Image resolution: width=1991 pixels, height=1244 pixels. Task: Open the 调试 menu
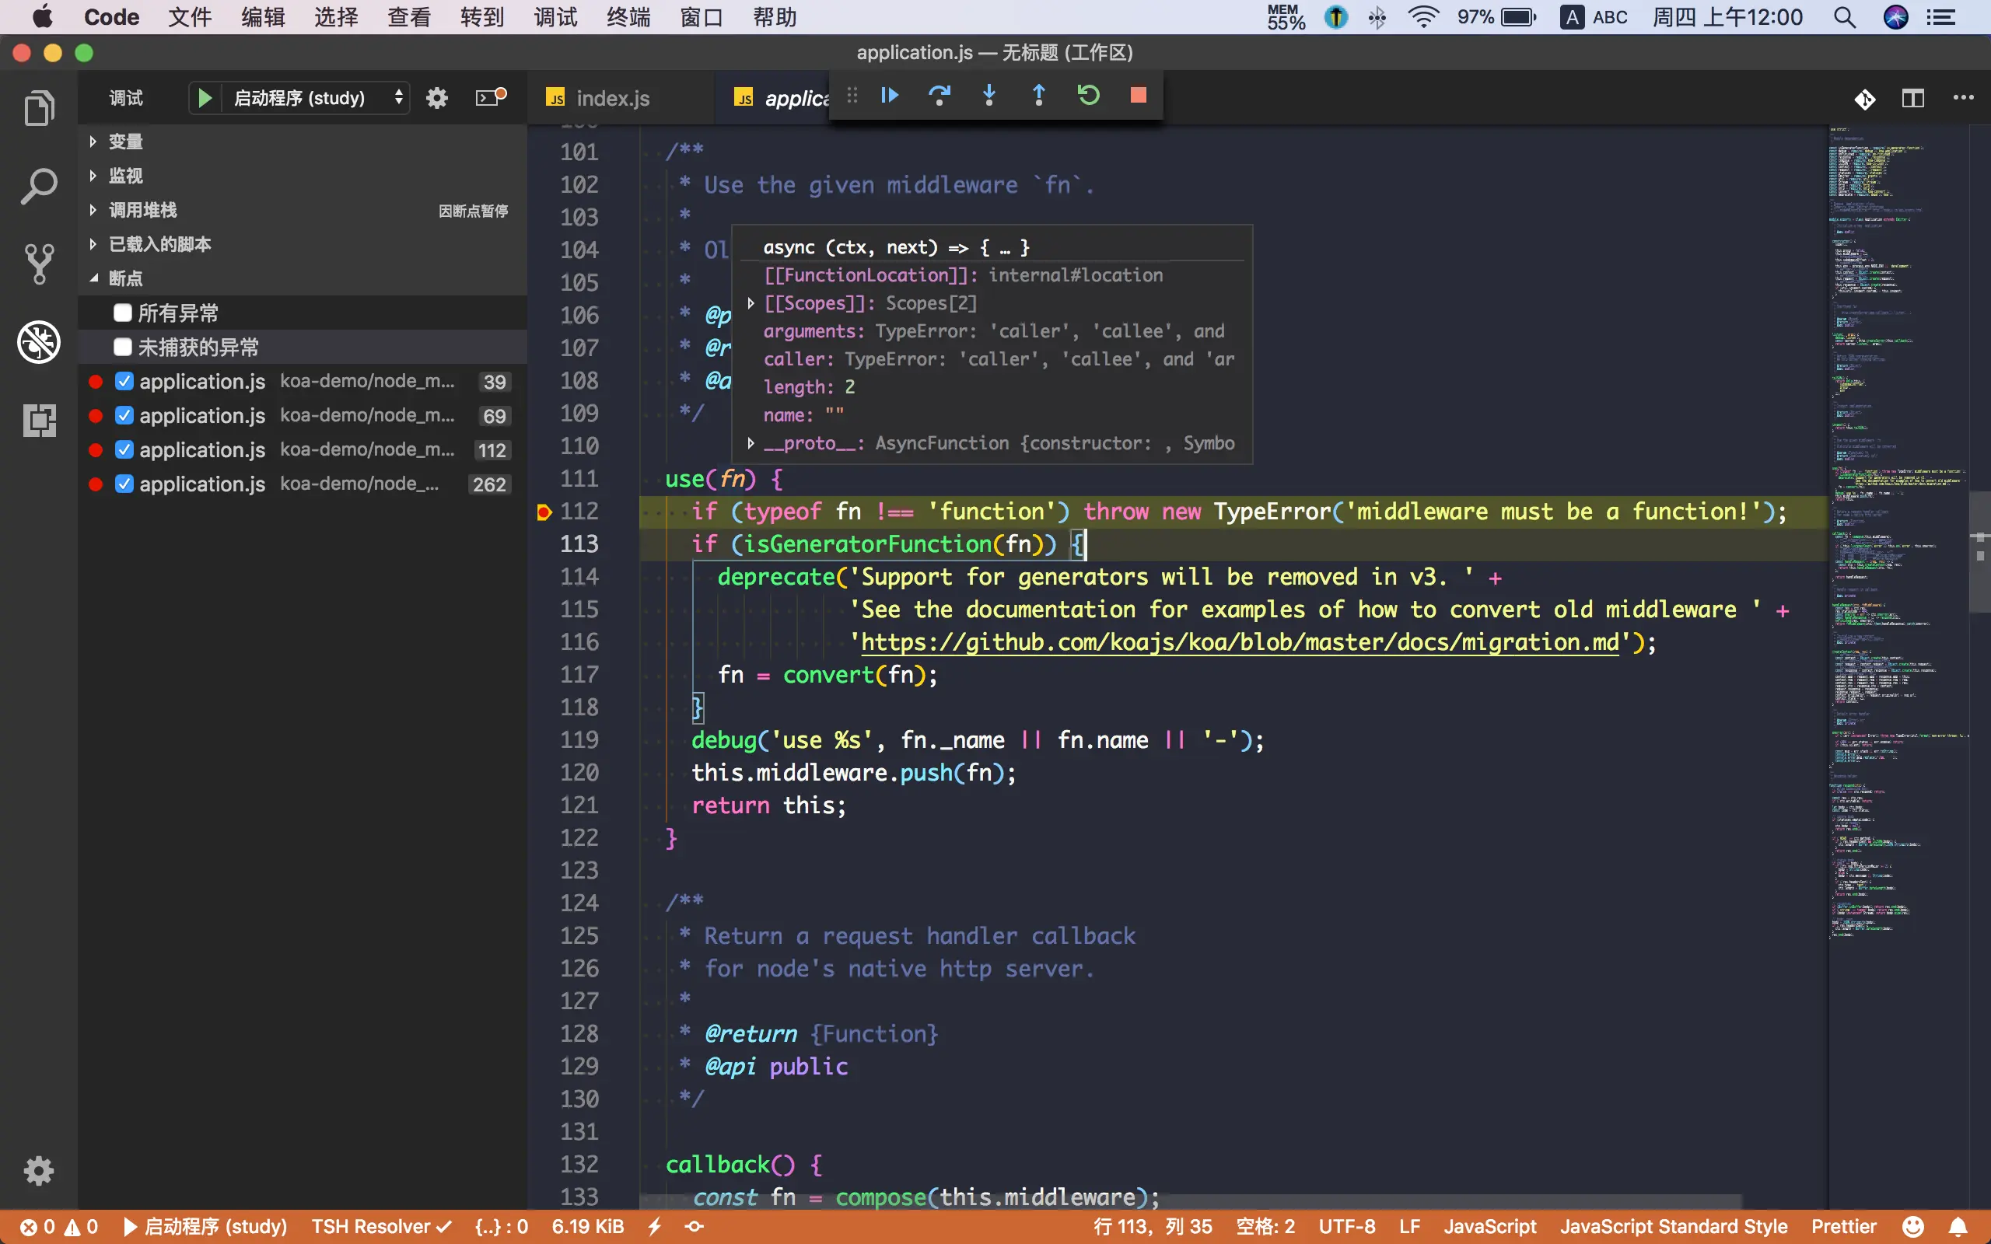click(555, 16)
